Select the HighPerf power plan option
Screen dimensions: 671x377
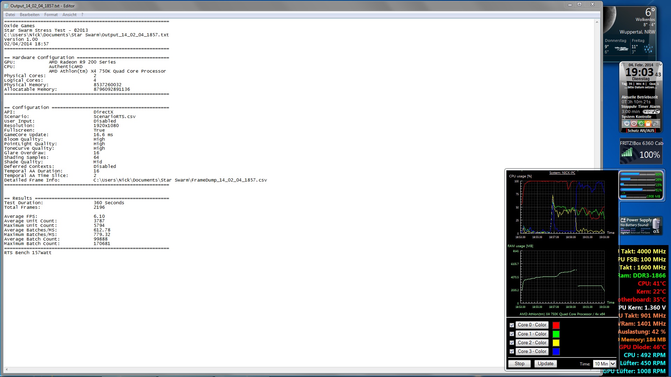coord(625,233)
